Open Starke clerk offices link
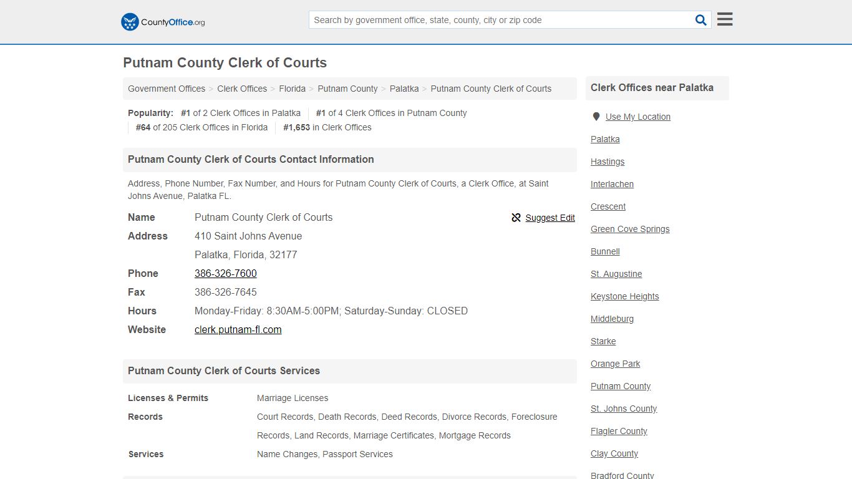The height and width of the screenshot is (479, 852). click(x=603, y=341)
